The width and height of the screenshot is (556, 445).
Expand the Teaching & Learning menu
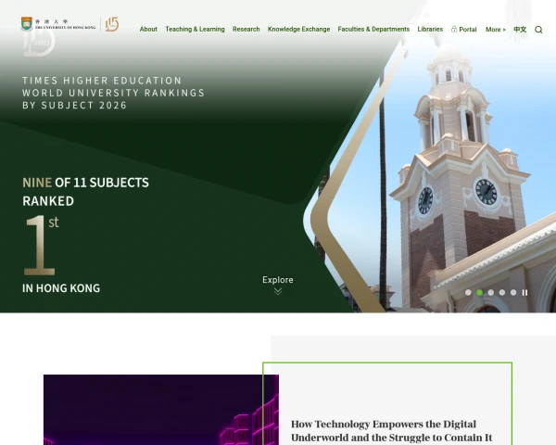tap(195, 30)
